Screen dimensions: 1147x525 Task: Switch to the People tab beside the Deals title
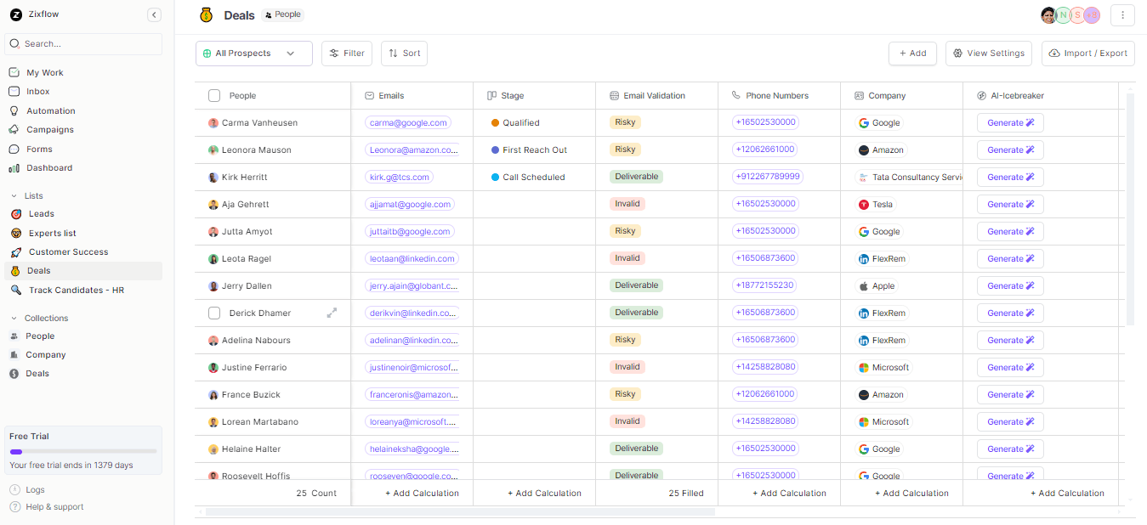coord(281,14)
